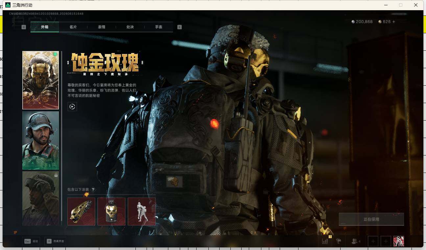The image size is (426, 250).
Task: Open the 包含以下涂装 help question mark
Action: [x=93, y=190]
